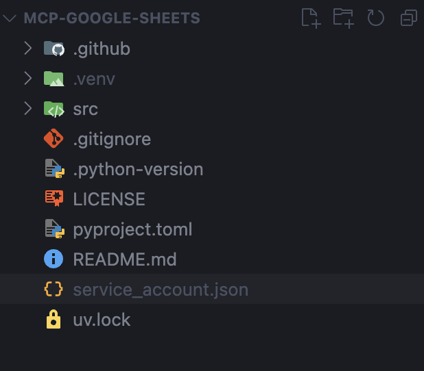Click the New File icon

311,18
